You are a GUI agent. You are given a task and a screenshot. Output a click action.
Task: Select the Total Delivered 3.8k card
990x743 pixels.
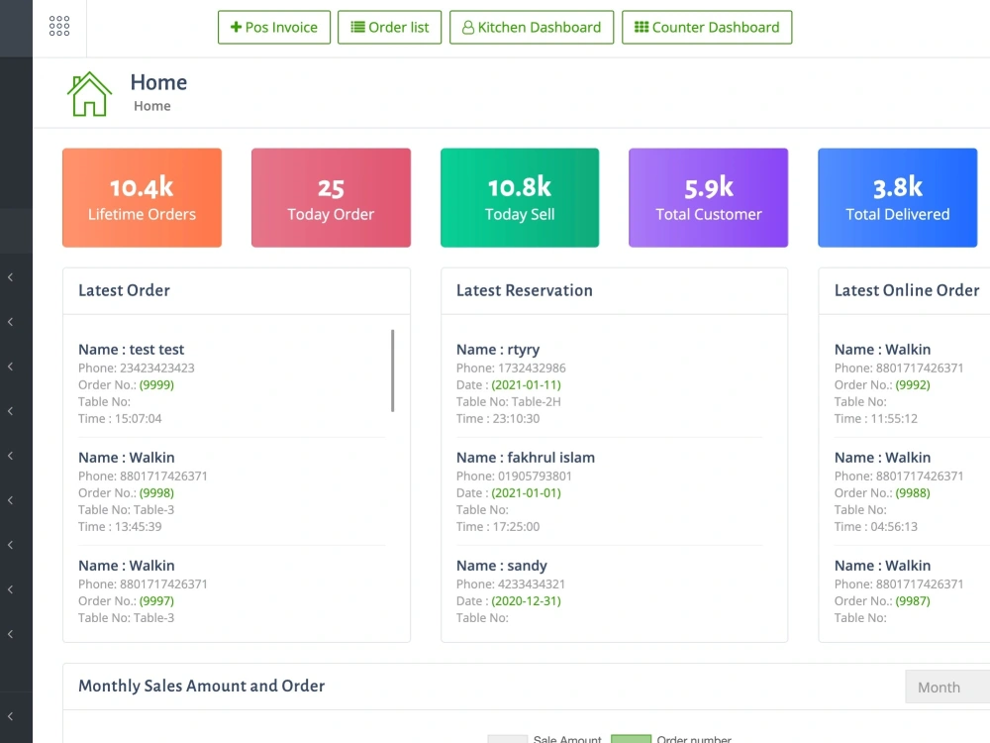click(x=897, y=198)
